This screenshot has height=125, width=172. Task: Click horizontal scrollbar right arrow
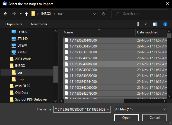[x=164, y=101]
